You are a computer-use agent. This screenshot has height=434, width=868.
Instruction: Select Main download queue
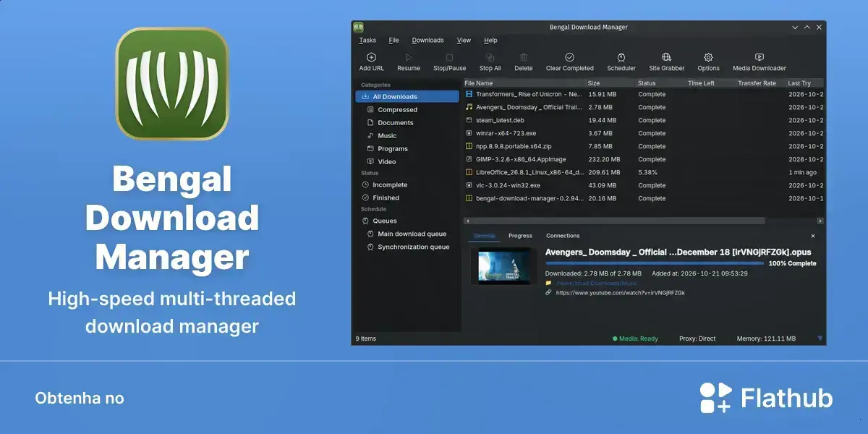point(407,234)
